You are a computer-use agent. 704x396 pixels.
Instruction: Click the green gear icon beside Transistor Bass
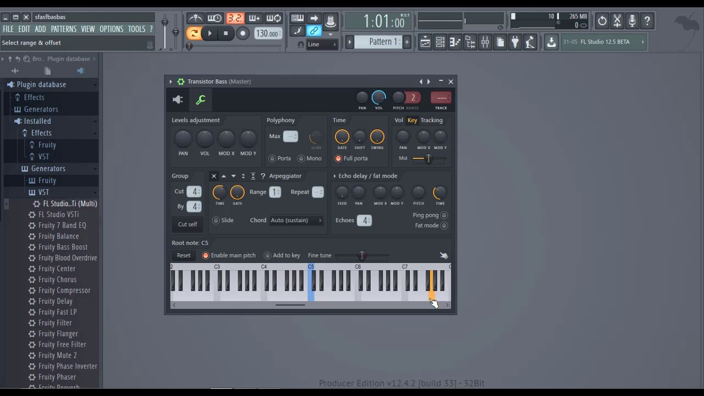pyautogui.click(x=180, y=81)
